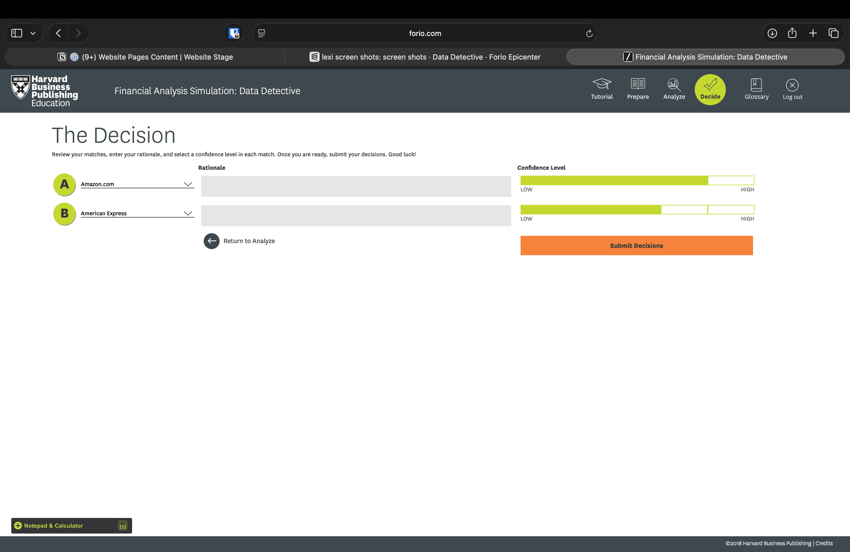The width and height of the screenshot is (850, 552).
Task: Click the Log out X icon
Action: tap(792, 85)
